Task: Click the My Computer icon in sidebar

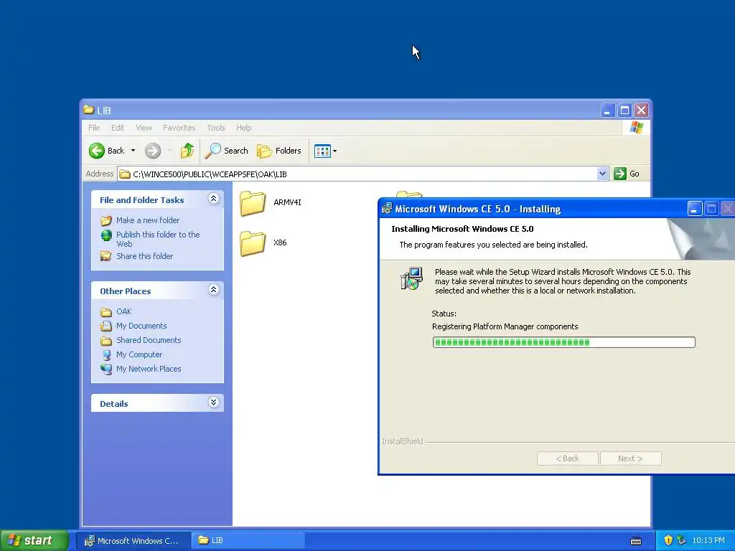Action: pyautogui.click(x=106, y=354)
